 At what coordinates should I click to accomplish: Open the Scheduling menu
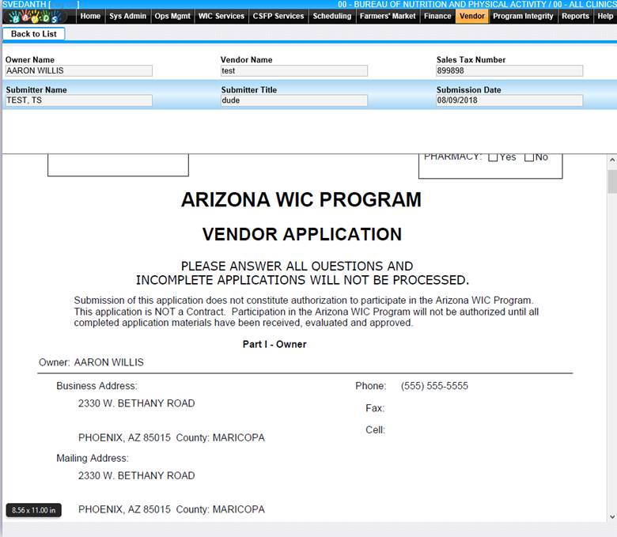(x=331, y=16)
